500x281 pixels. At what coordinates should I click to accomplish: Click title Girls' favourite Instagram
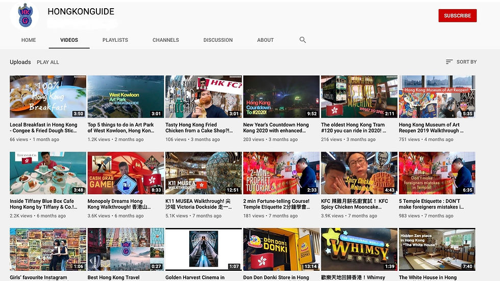pyautogui.click(x=38, y=278)
